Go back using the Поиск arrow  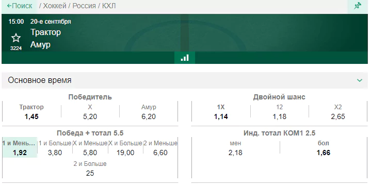click(x=20, y=6)
